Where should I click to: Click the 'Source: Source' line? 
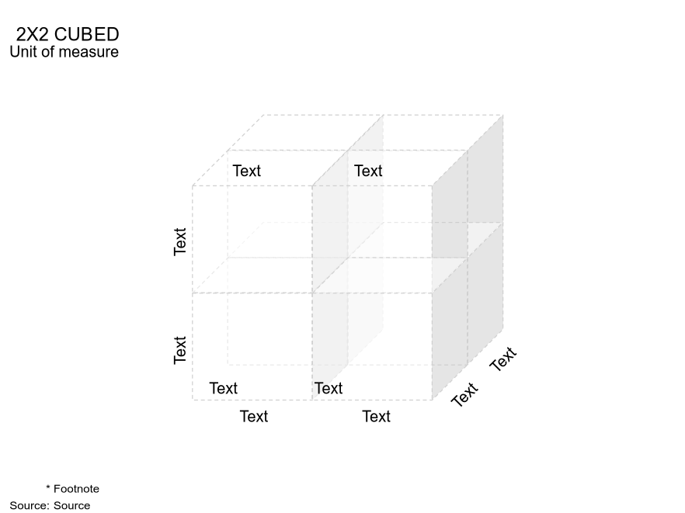[50, 505]
